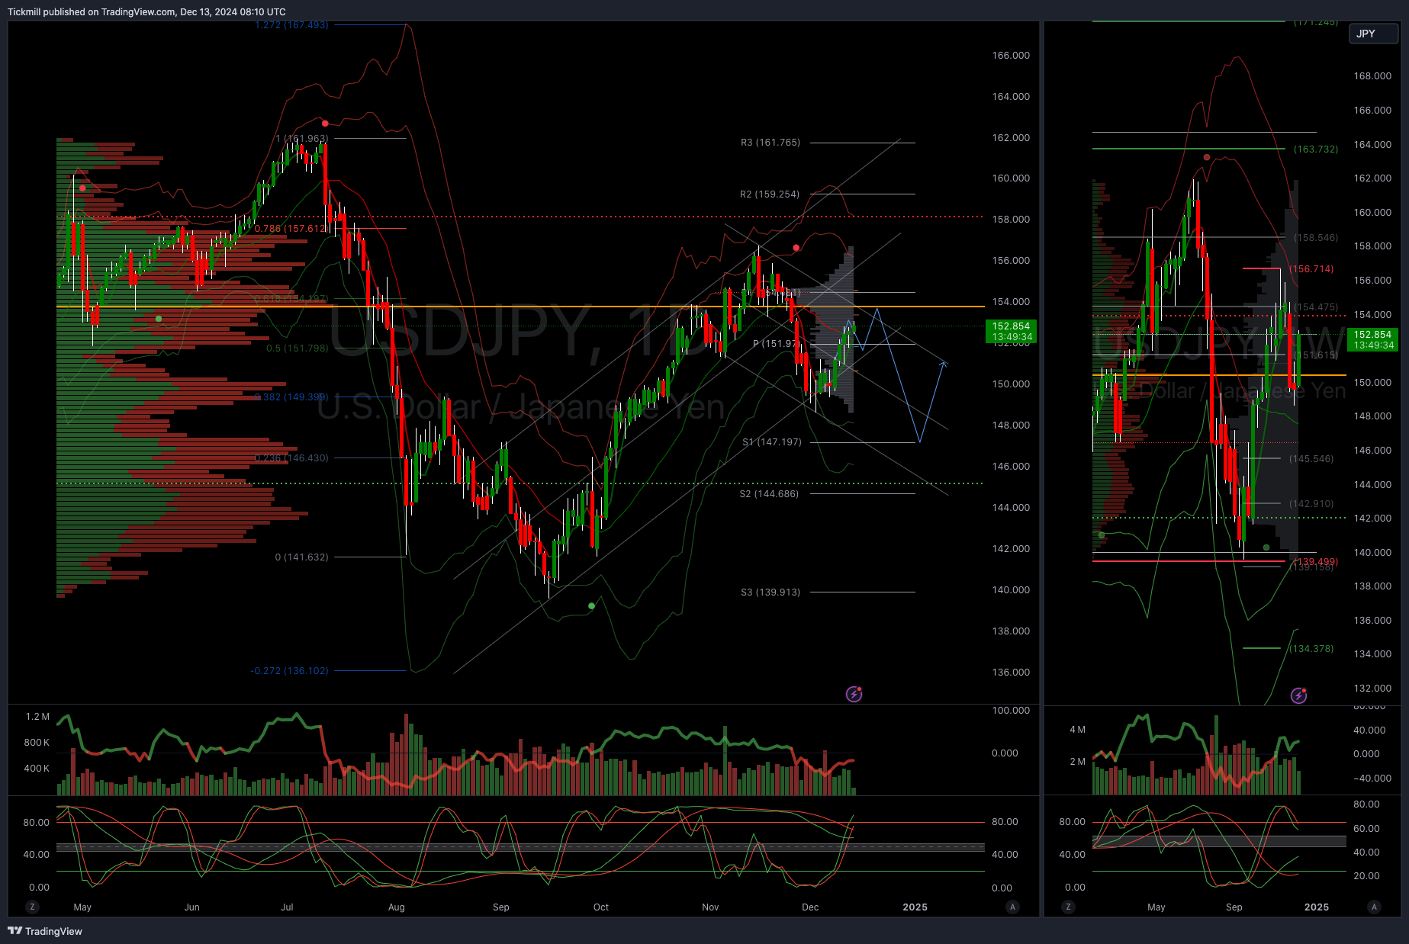This screenshot has height=944, width=1409.
Task: Open the TradingView logo link
Action: click(x=45, y=931)
